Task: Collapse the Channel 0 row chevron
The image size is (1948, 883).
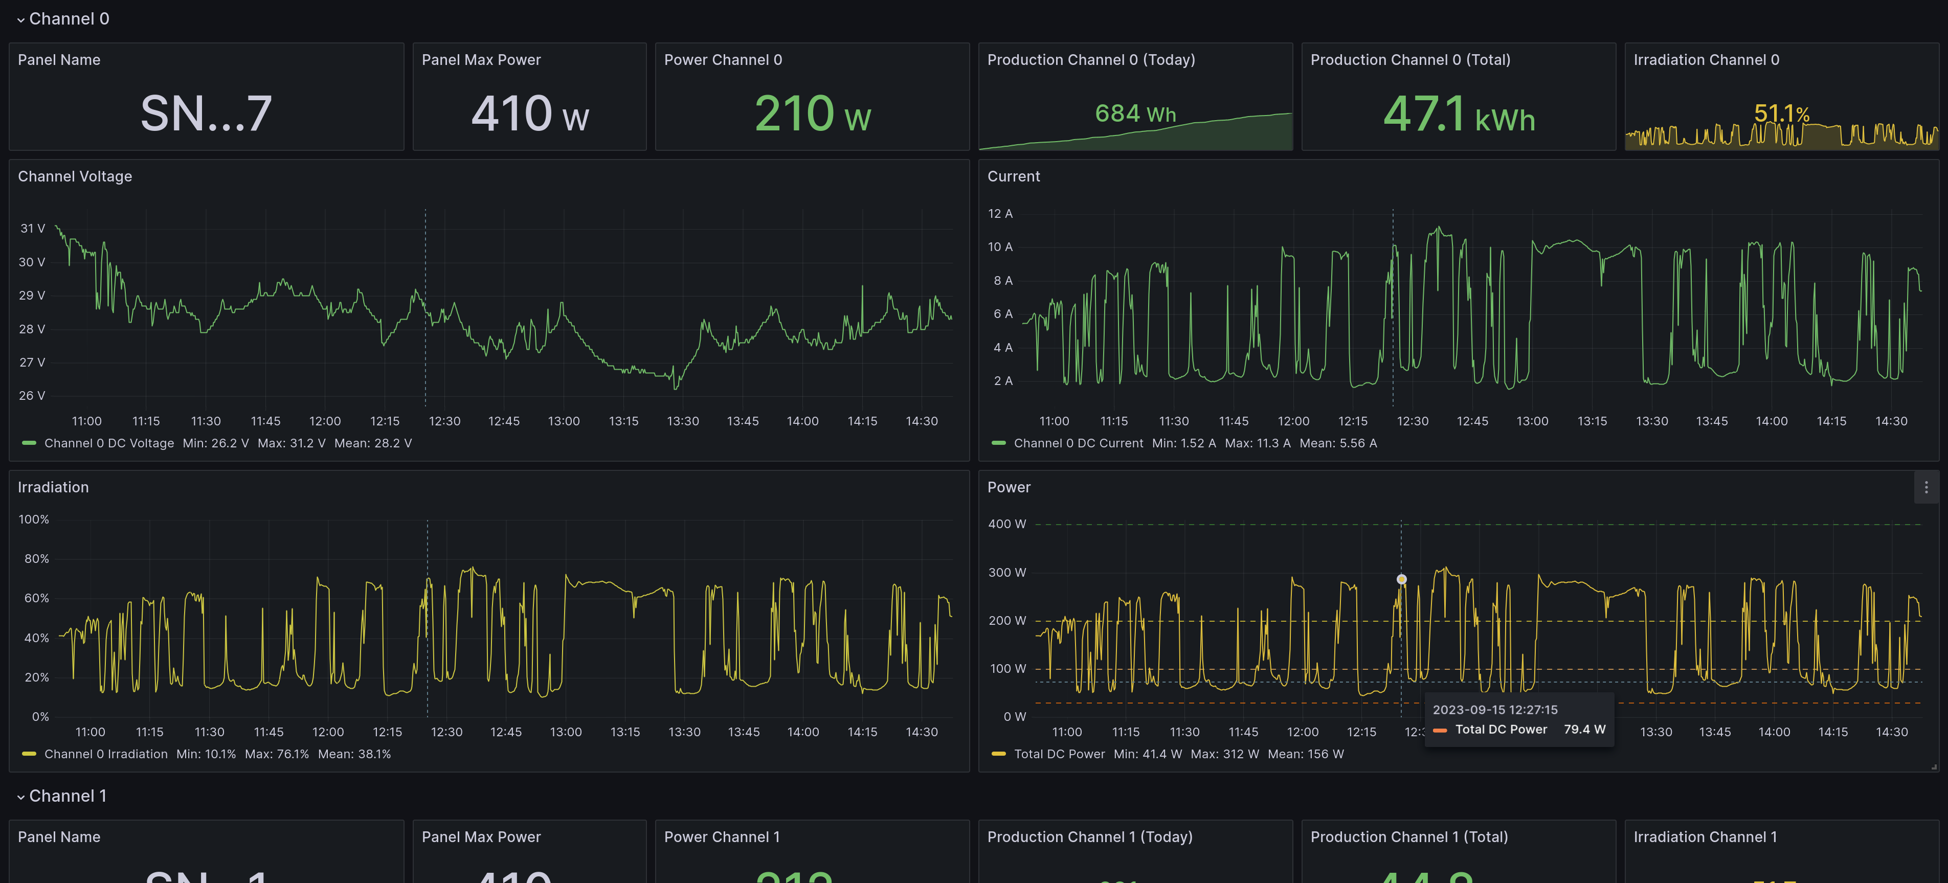Action: coord(20,19)
